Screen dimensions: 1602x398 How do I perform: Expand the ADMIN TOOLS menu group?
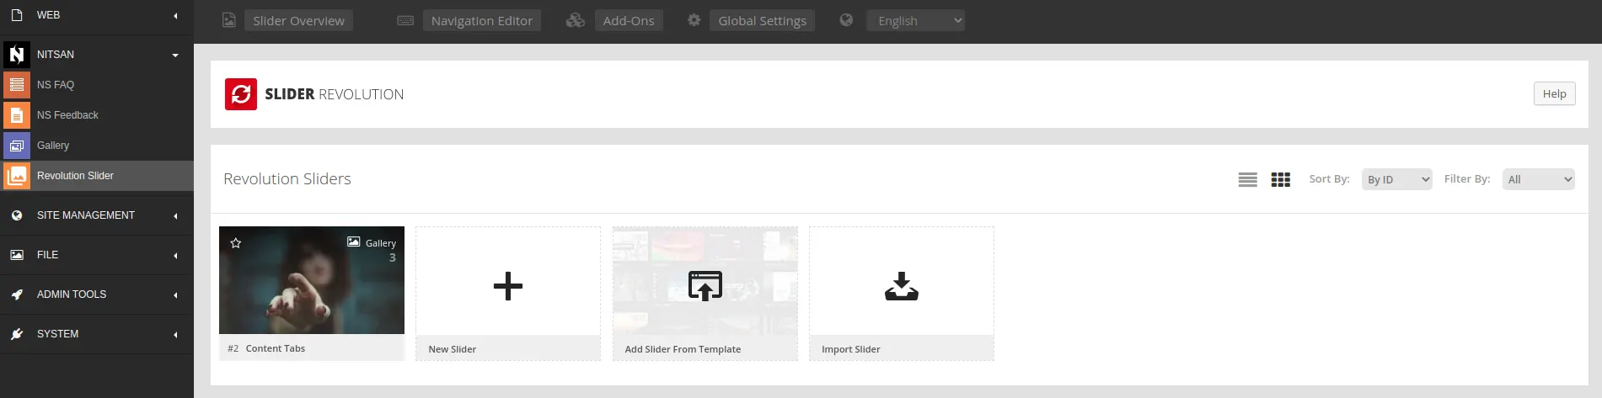(x=175, y=295)
